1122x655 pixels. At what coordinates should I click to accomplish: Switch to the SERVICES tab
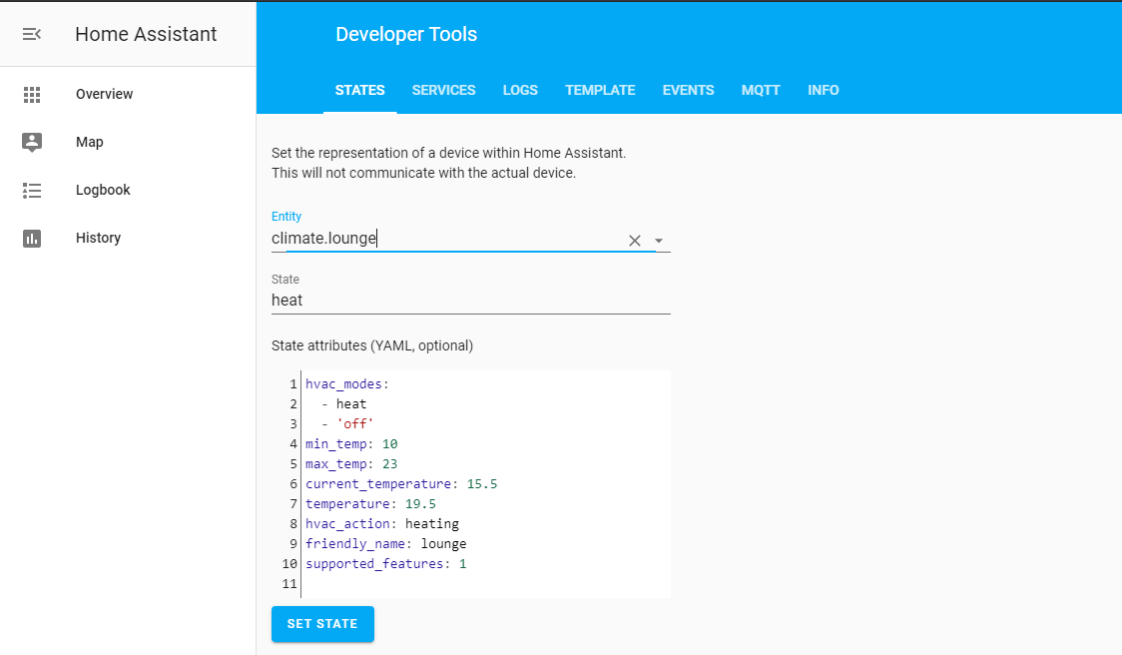tap(443, 90)
